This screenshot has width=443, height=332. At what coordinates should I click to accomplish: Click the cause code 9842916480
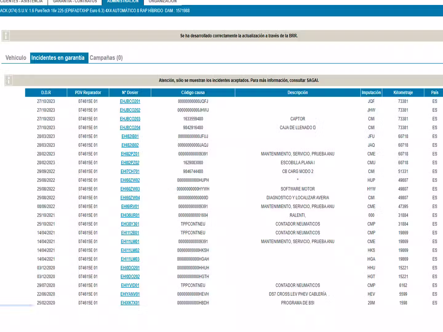tap(193, 128)
